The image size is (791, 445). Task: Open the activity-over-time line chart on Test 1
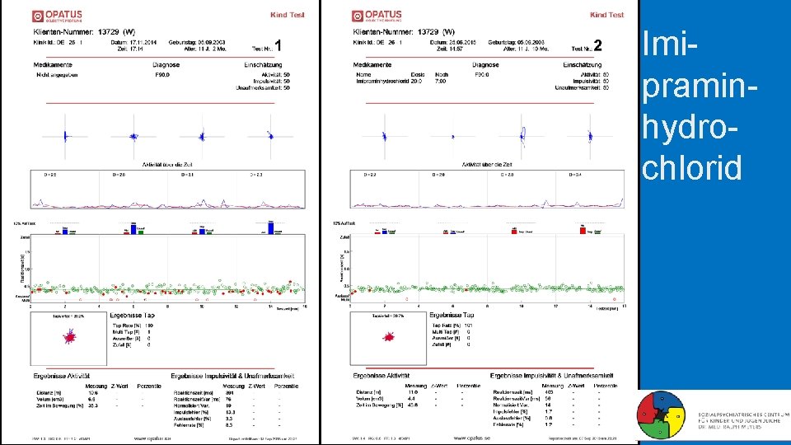[167, 190]
